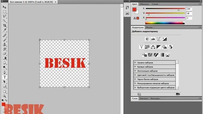Image resolution: width=203 pixels, height=114 pixels.
Task: Open the Actions panel icon
Action: pyautogui.click(x=127, y=13)
